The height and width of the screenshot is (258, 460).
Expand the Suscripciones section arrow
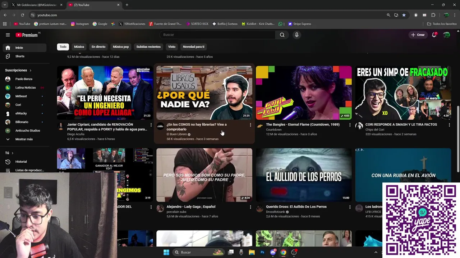[x=31, y=70]
